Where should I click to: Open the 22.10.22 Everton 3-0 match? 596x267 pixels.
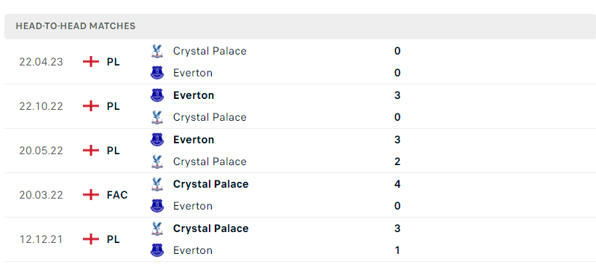click(300, 106)
